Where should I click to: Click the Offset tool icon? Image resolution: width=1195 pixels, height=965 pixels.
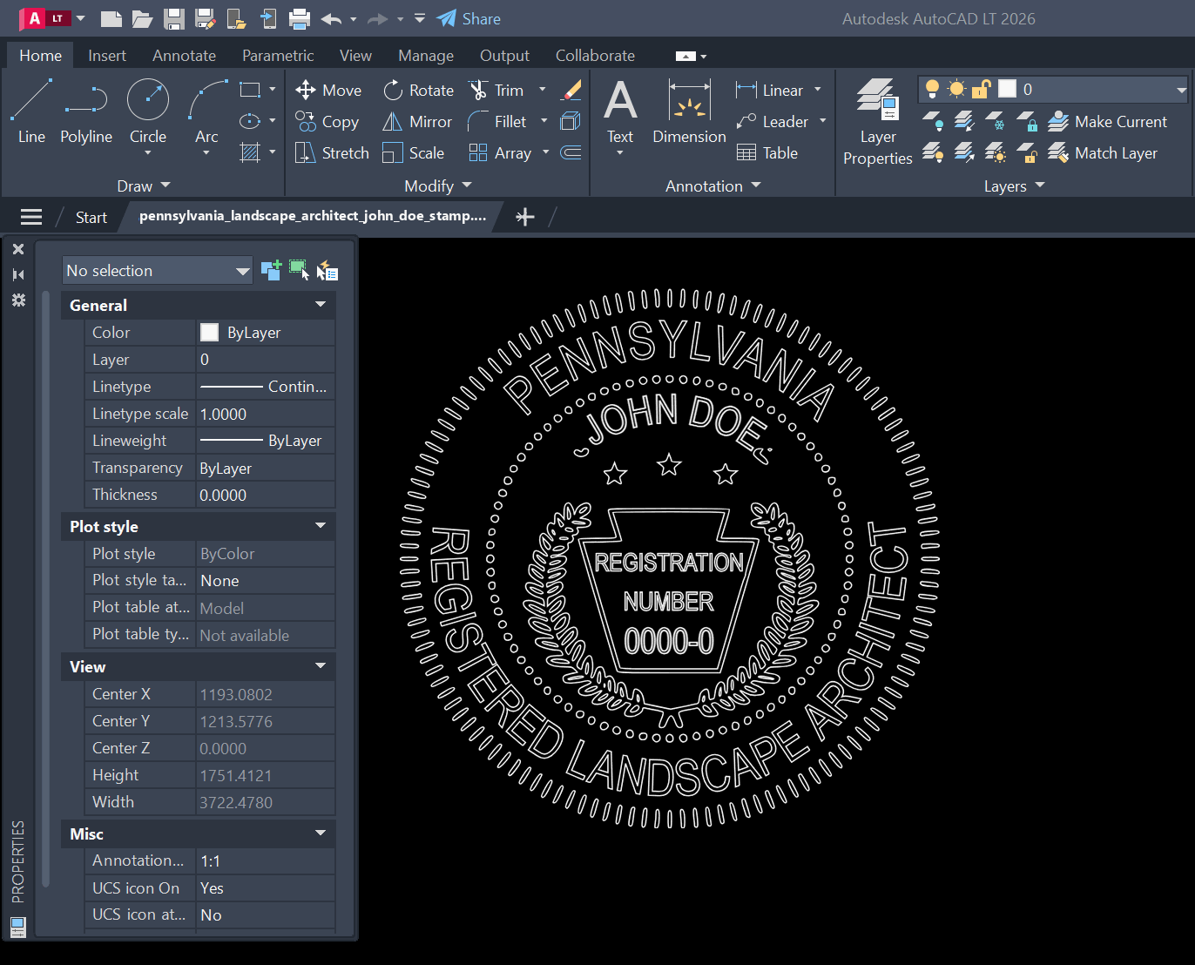coord(570,152)
